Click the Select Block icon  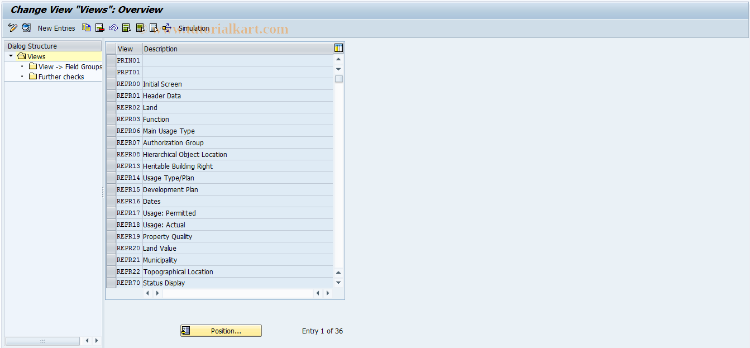140,27
